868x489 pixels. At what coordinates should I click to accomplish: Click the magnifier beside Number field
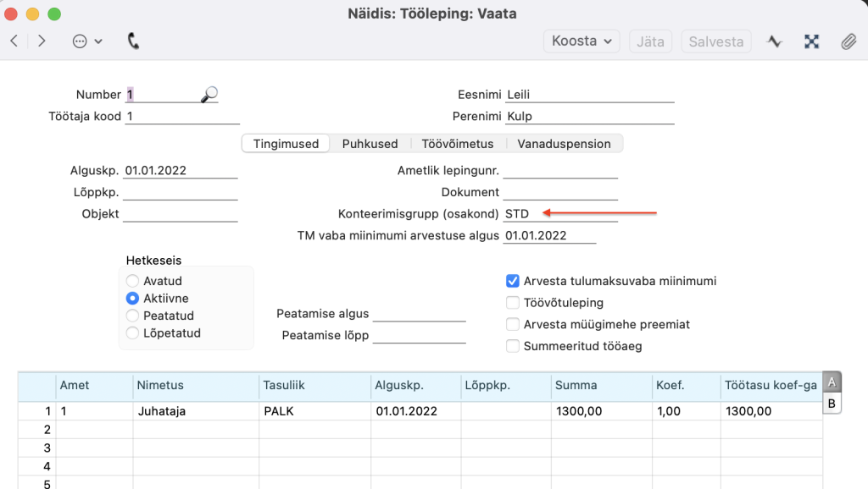point(209,95)
